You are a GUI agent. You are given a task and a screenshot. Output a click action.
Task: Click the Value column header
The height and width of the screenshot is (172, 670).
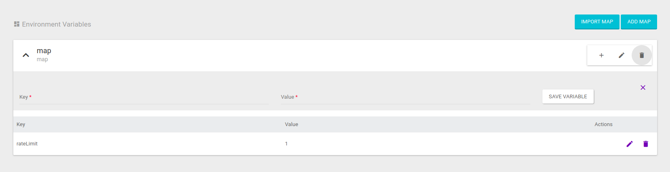[291, 124]
